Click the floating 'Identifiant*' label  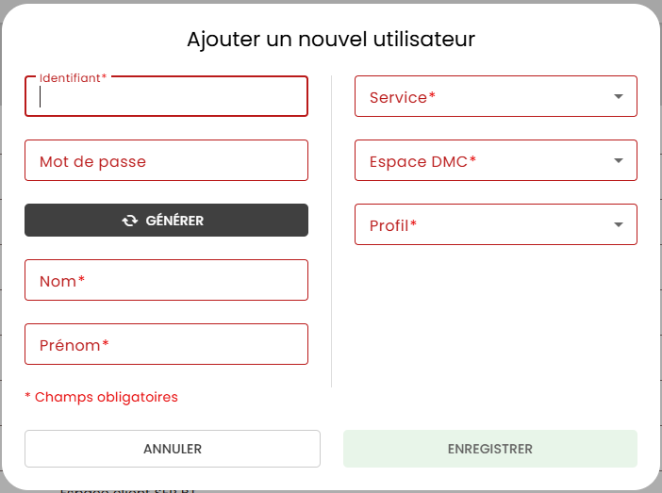(x=73, y=77)
